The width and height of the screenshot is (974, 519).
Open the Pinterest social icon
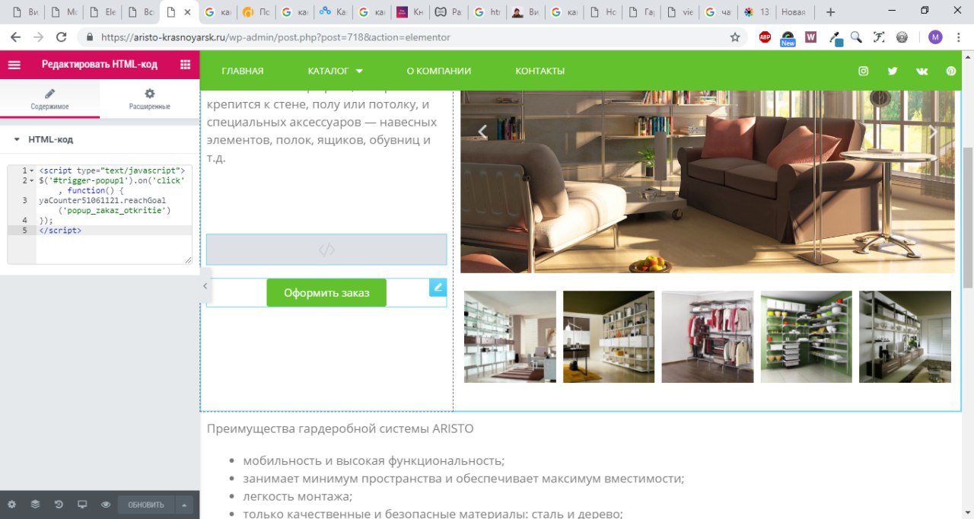click(951, 71)
